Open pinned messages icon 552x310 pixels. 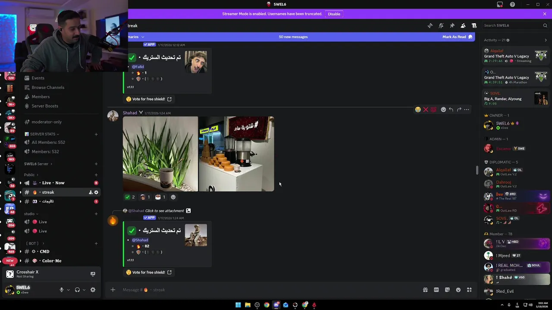[452, 25]
